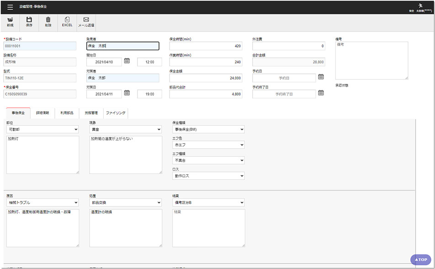Screen dimensions: 435x269
Task: Click the 現象 textarea about 加熱筒の温度
Action: click(x=126, y=155)
